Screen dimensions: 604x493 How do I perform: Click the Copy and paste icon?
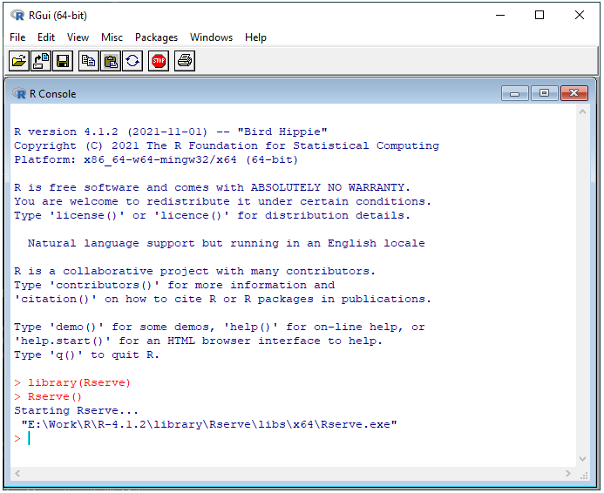tap(132, 61)
